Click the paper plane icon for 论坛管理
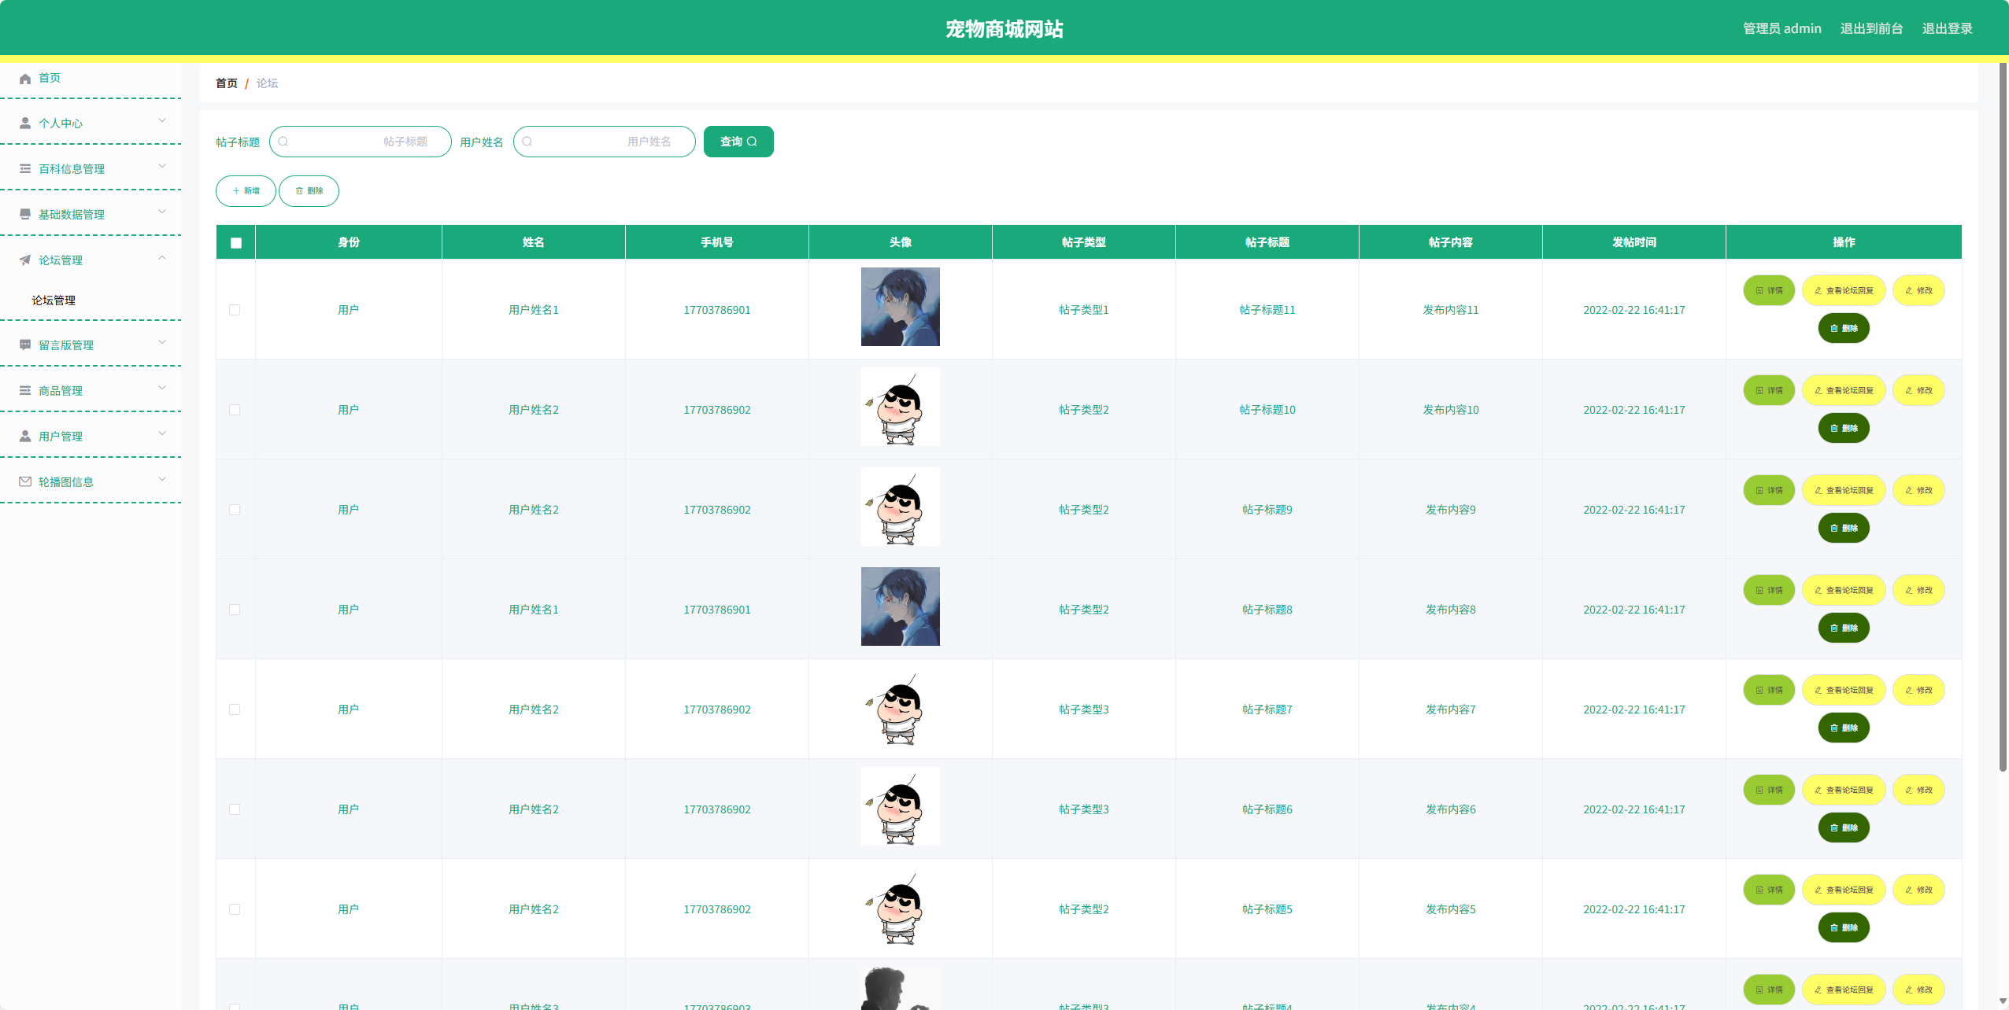 coord(25,260)
